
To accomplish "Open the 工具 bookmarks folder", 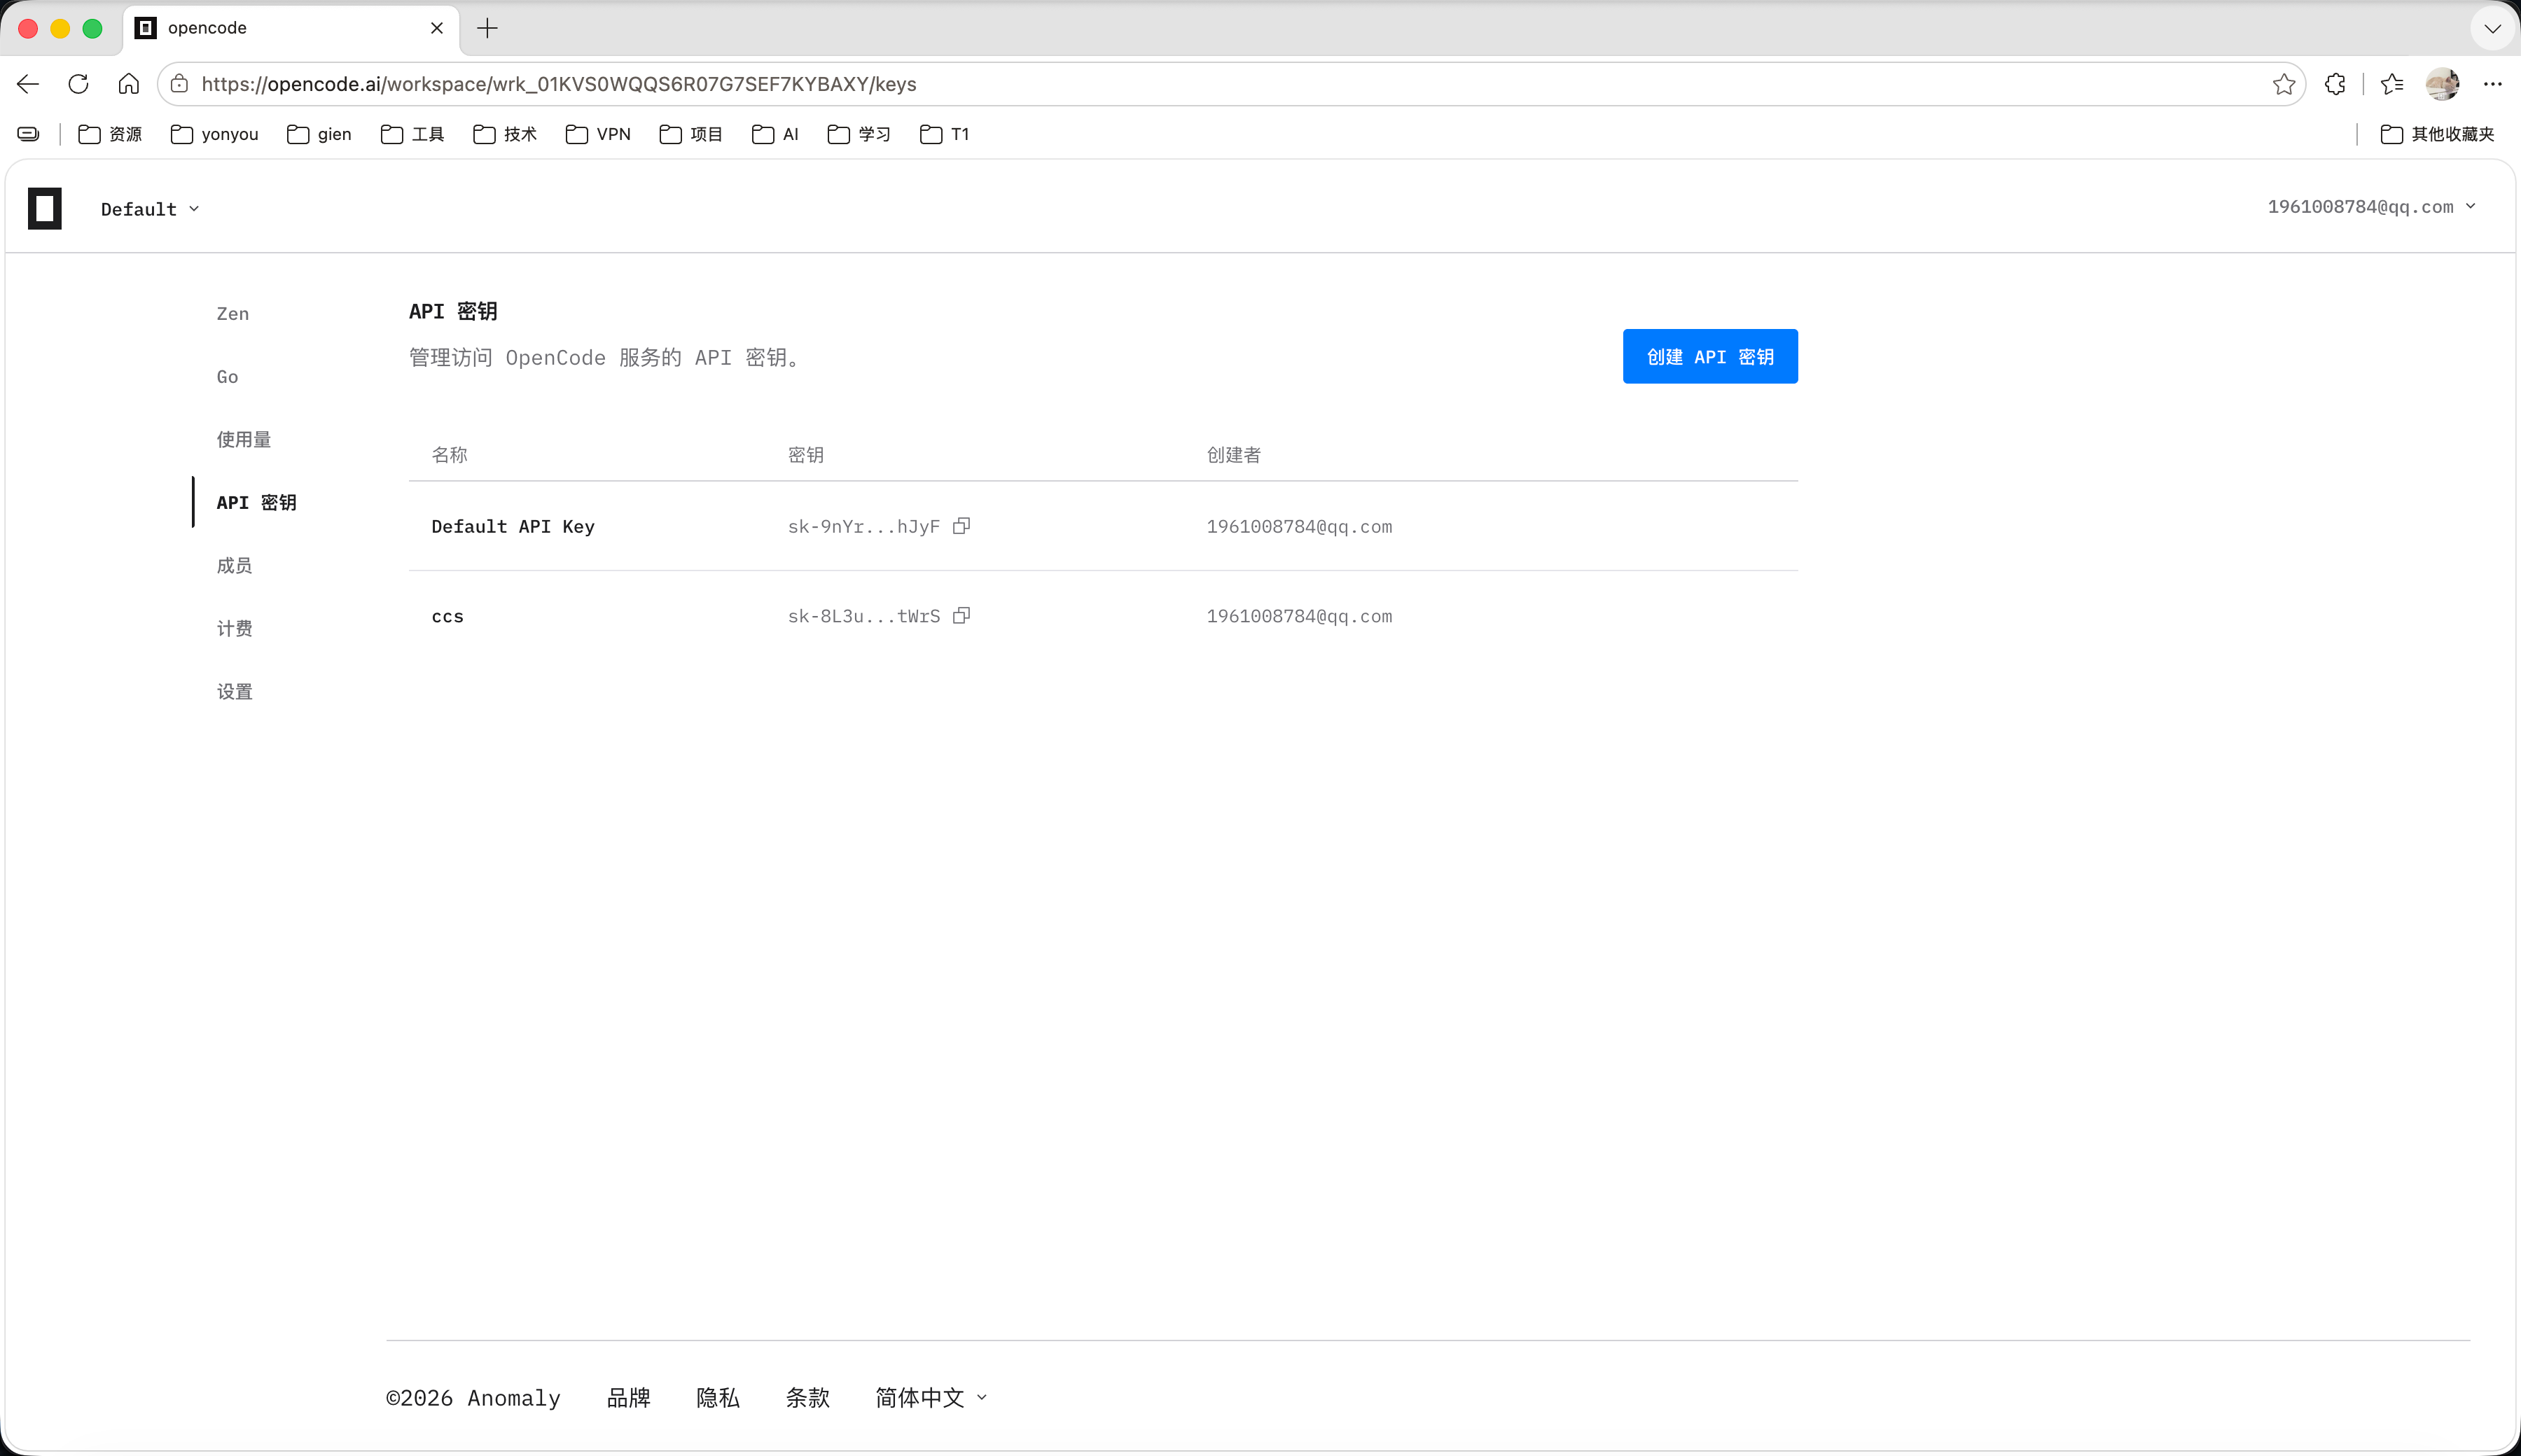I will pos(412,134).
